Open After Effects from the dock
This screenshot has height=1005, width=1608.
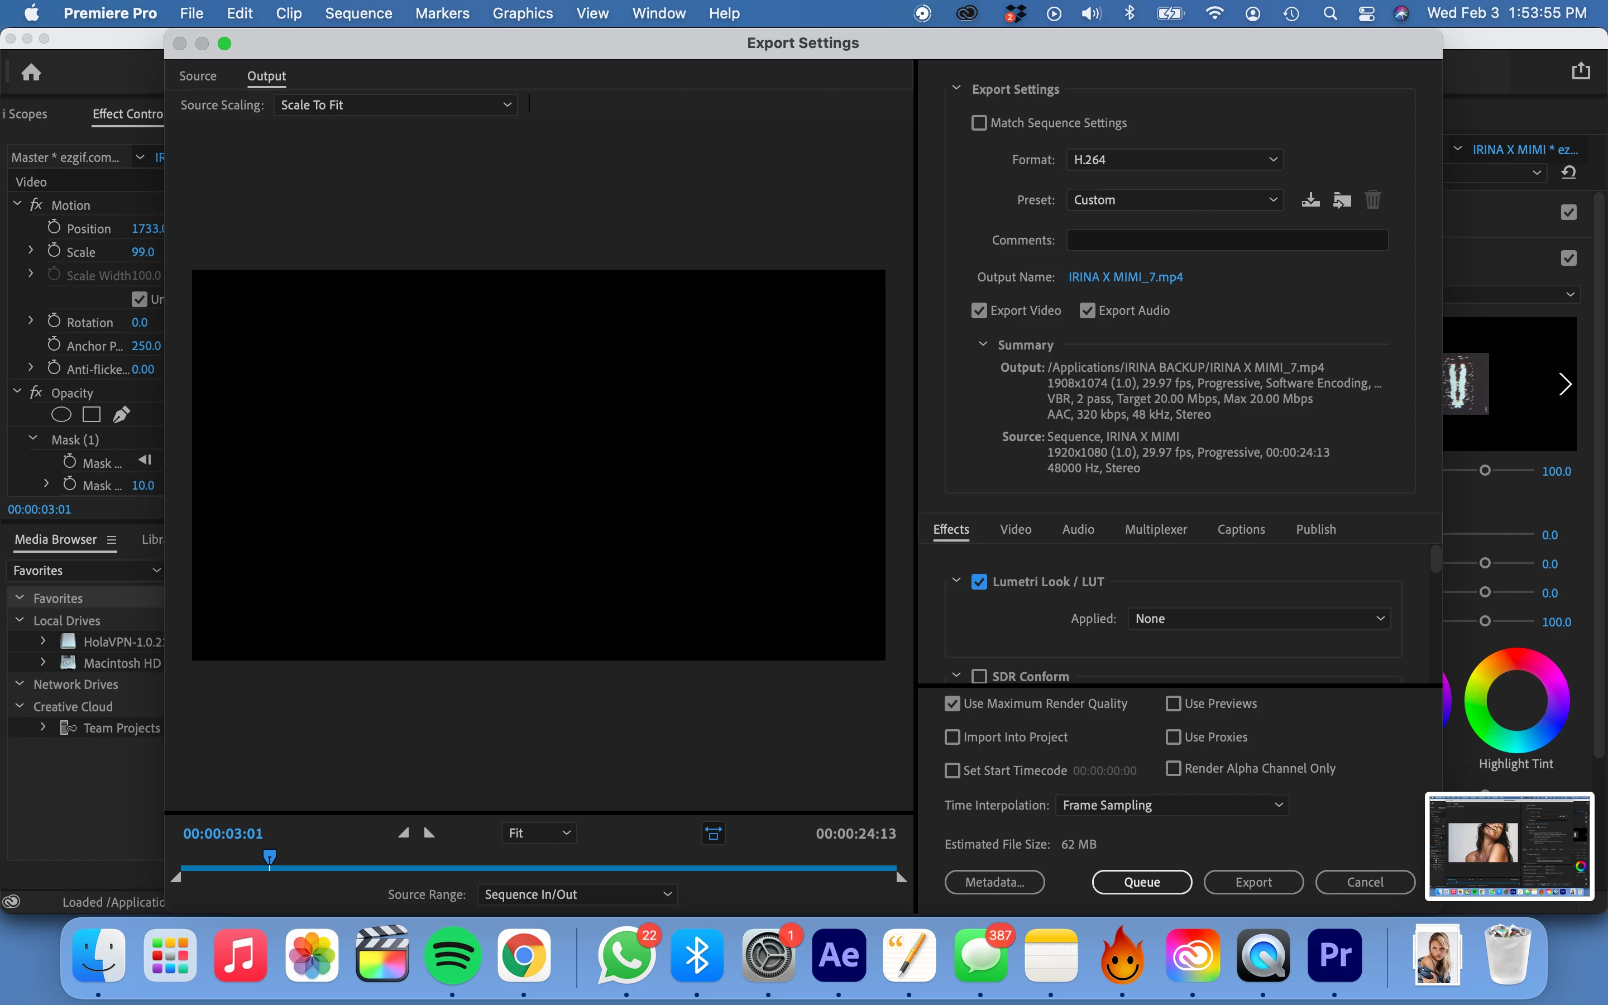839,955
